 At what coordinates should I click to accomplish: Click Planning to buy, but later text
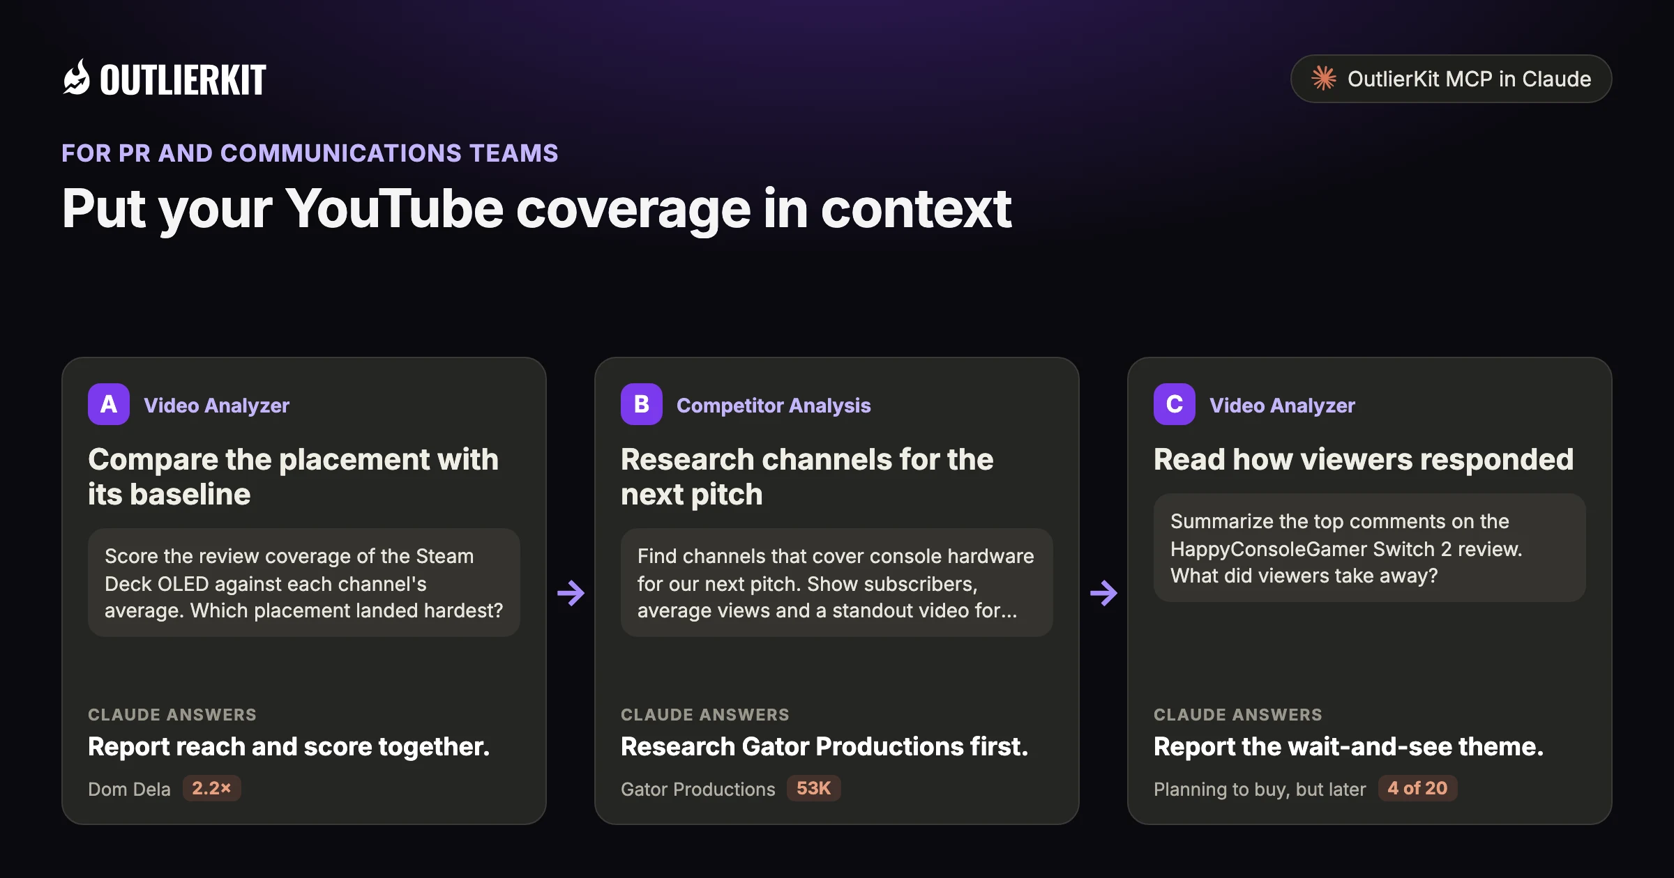click(x=1260, y=789)
